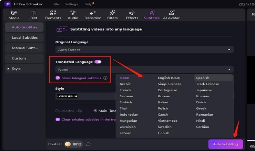
Task: Choose English (USA) as translated language
Action: pyautogui.click(x=169, y=78)
